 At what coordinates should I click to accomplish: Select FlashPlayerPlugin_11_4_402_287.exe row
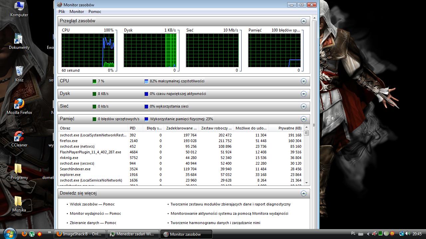tap(181, 152)
